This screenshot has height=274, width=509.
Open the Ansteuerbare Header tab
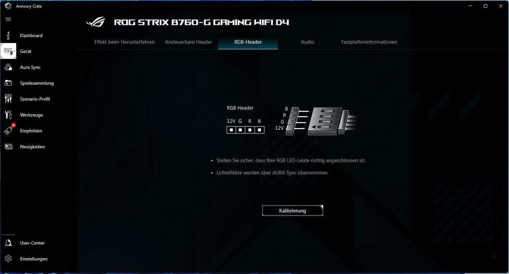188,42
